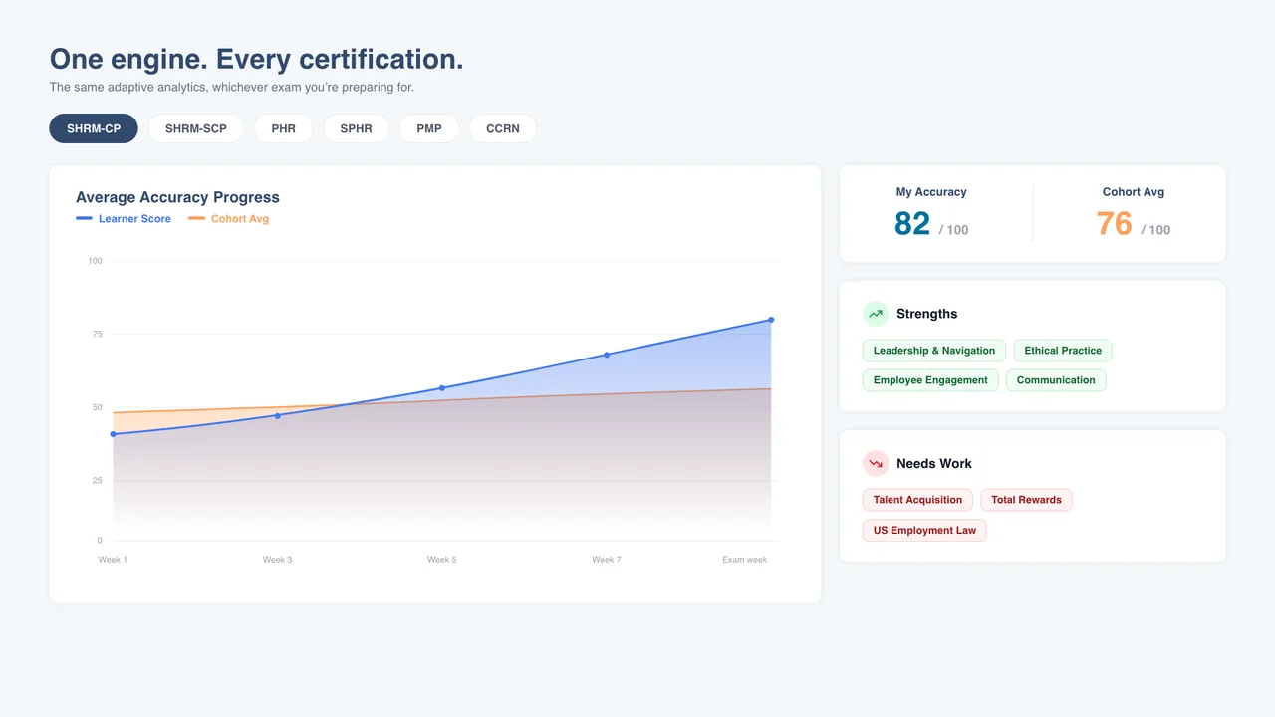The height and width of the screenshot is (717, 1275).
Task: Click the Total Rewards tag
Action: 1026,500
